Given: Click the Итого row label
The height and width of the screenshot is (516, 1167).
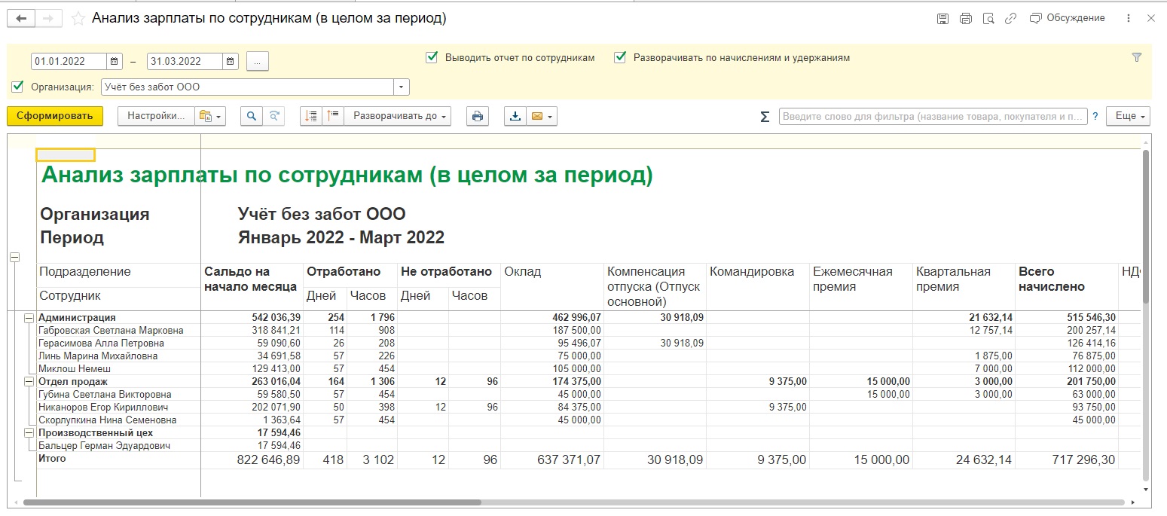Looking at the screenshot, I should click(x=52, y=459).
